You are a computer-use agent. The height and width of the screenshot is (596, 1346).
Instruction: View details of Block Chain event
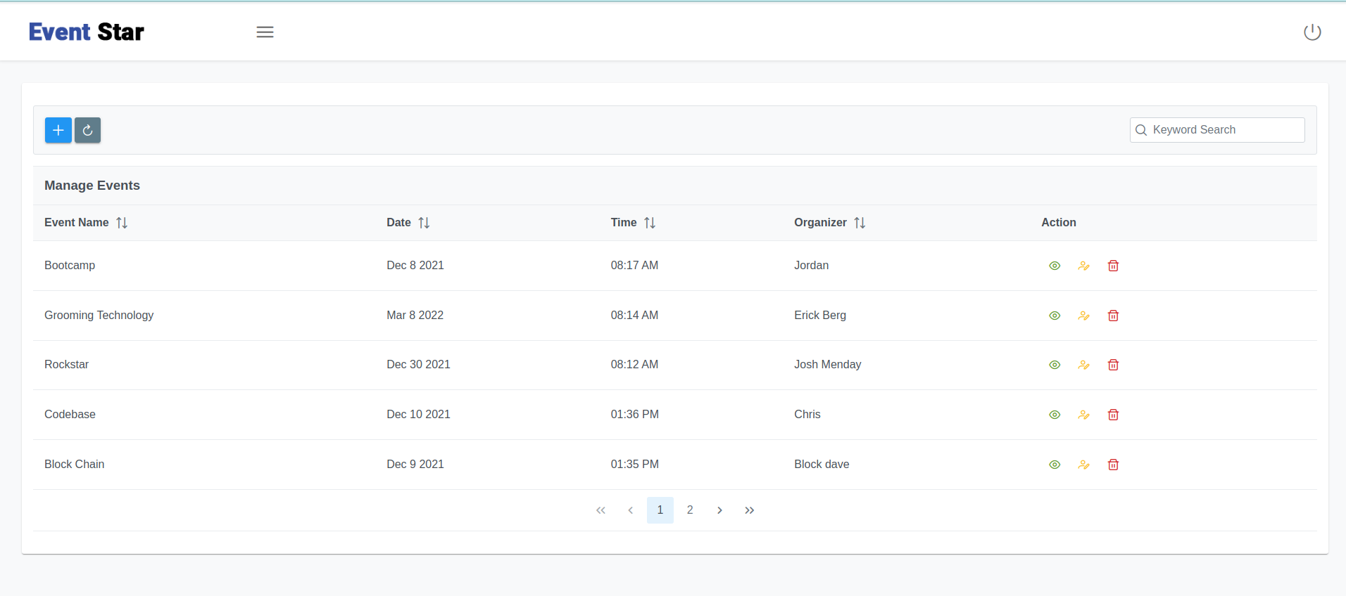tap(1055, 465)
